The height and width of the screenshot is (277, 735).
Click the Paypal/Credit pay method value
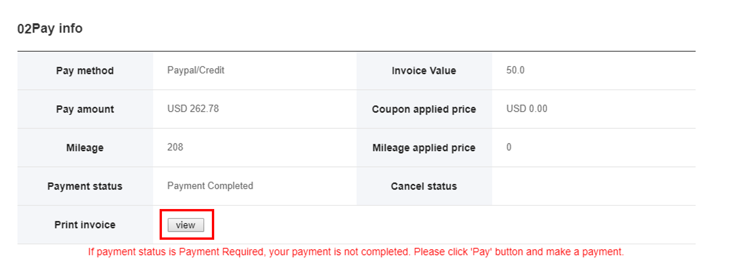(x=196, y=70)
